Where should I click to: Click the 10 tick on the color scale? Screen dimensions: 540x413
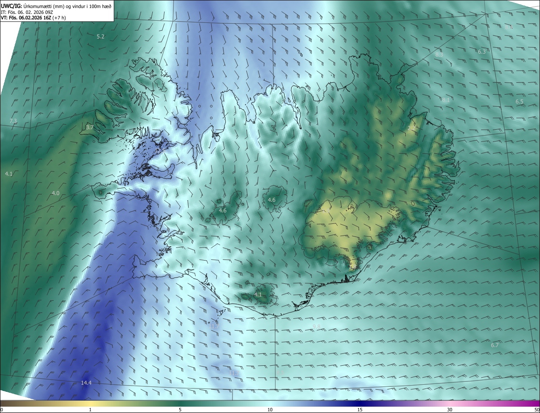270,410
